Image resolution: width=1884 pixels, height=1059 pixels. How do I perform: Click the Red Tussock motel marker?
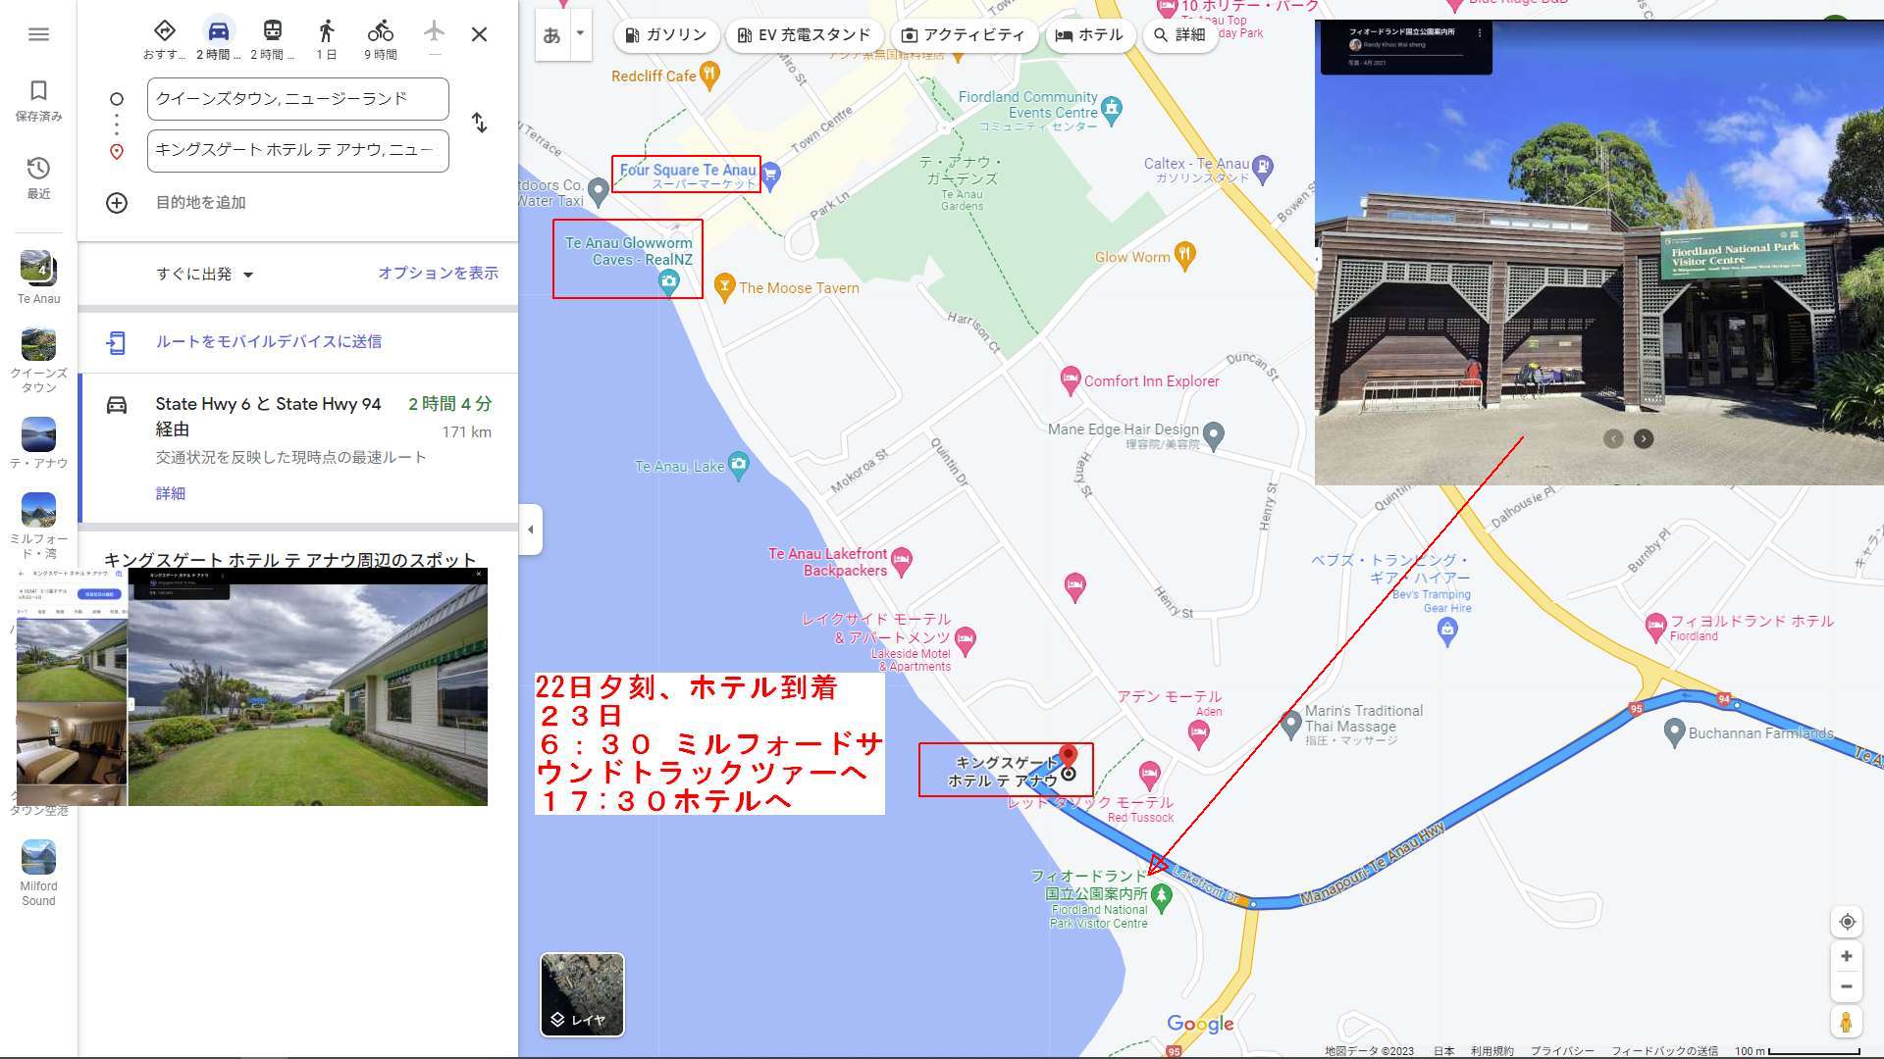1150,774
